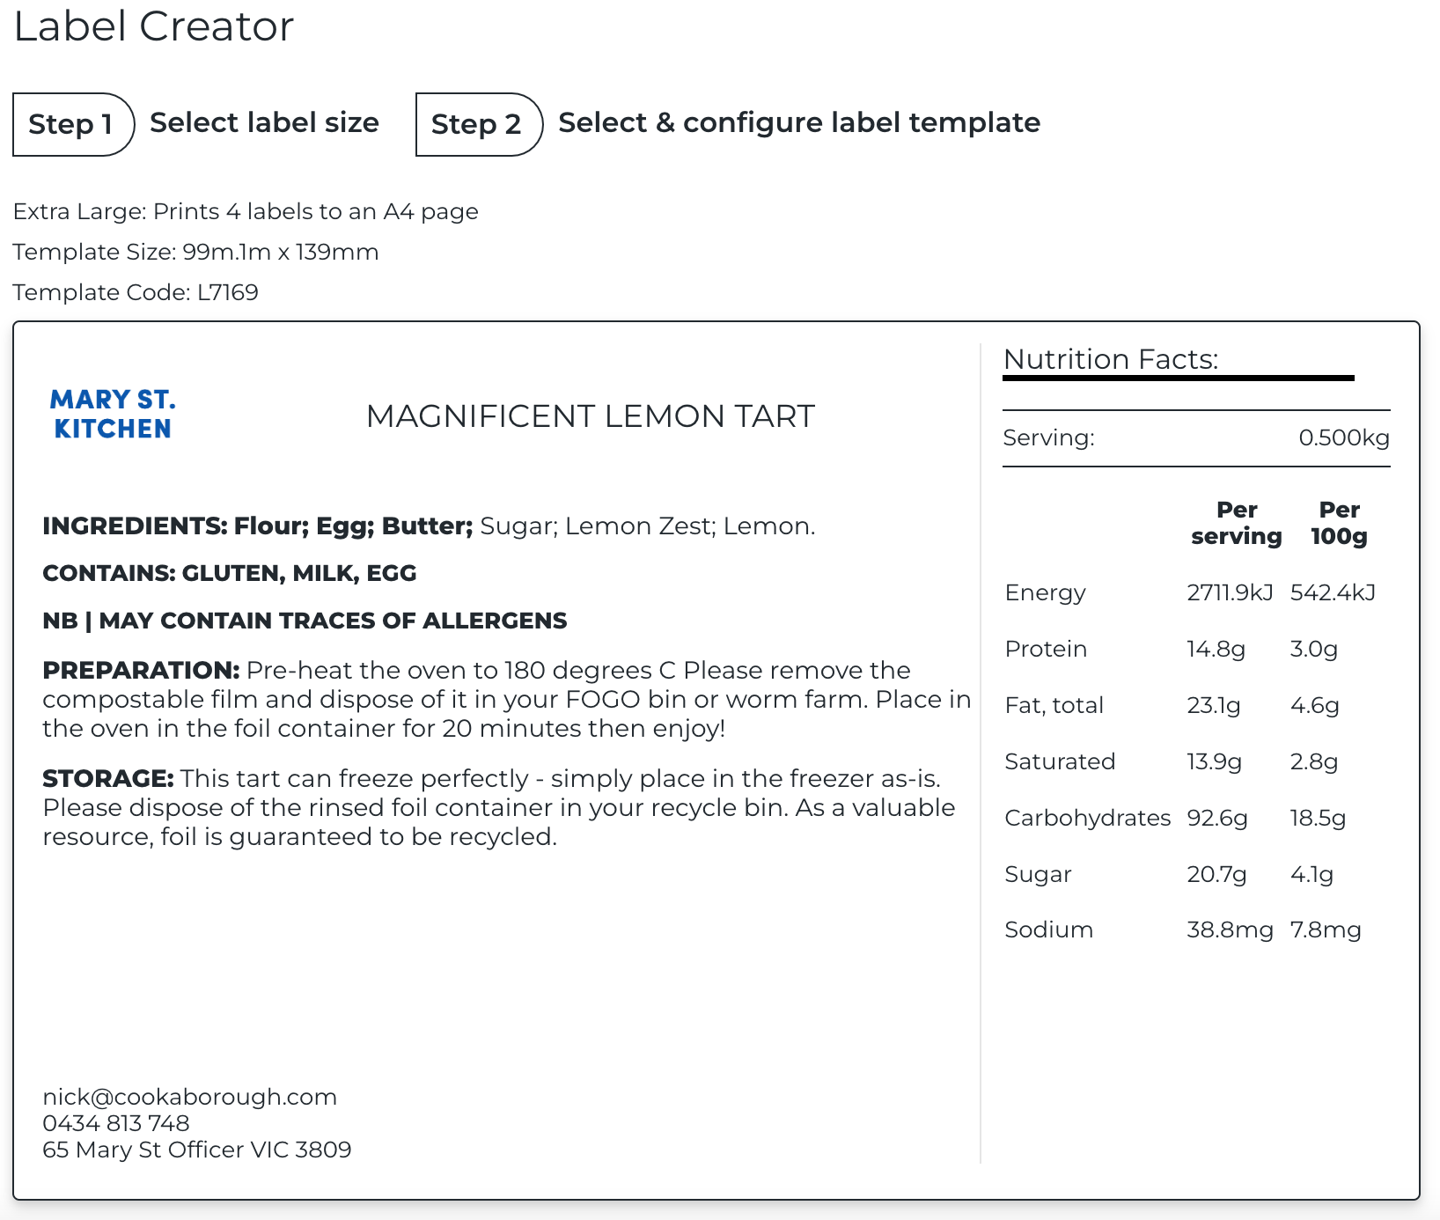Screen dimensions: 1440x1220
Task: Click the Label Creator page title
Action: [153, 26]
